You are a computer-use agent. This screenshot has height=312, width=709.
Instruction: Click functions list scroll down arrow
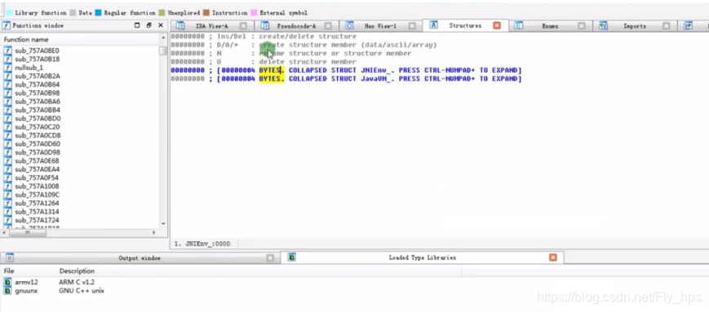tap(163, 223)
